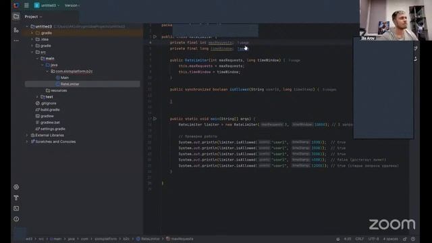Click the Scratches and Consoles icon

(x=33, y=142)
